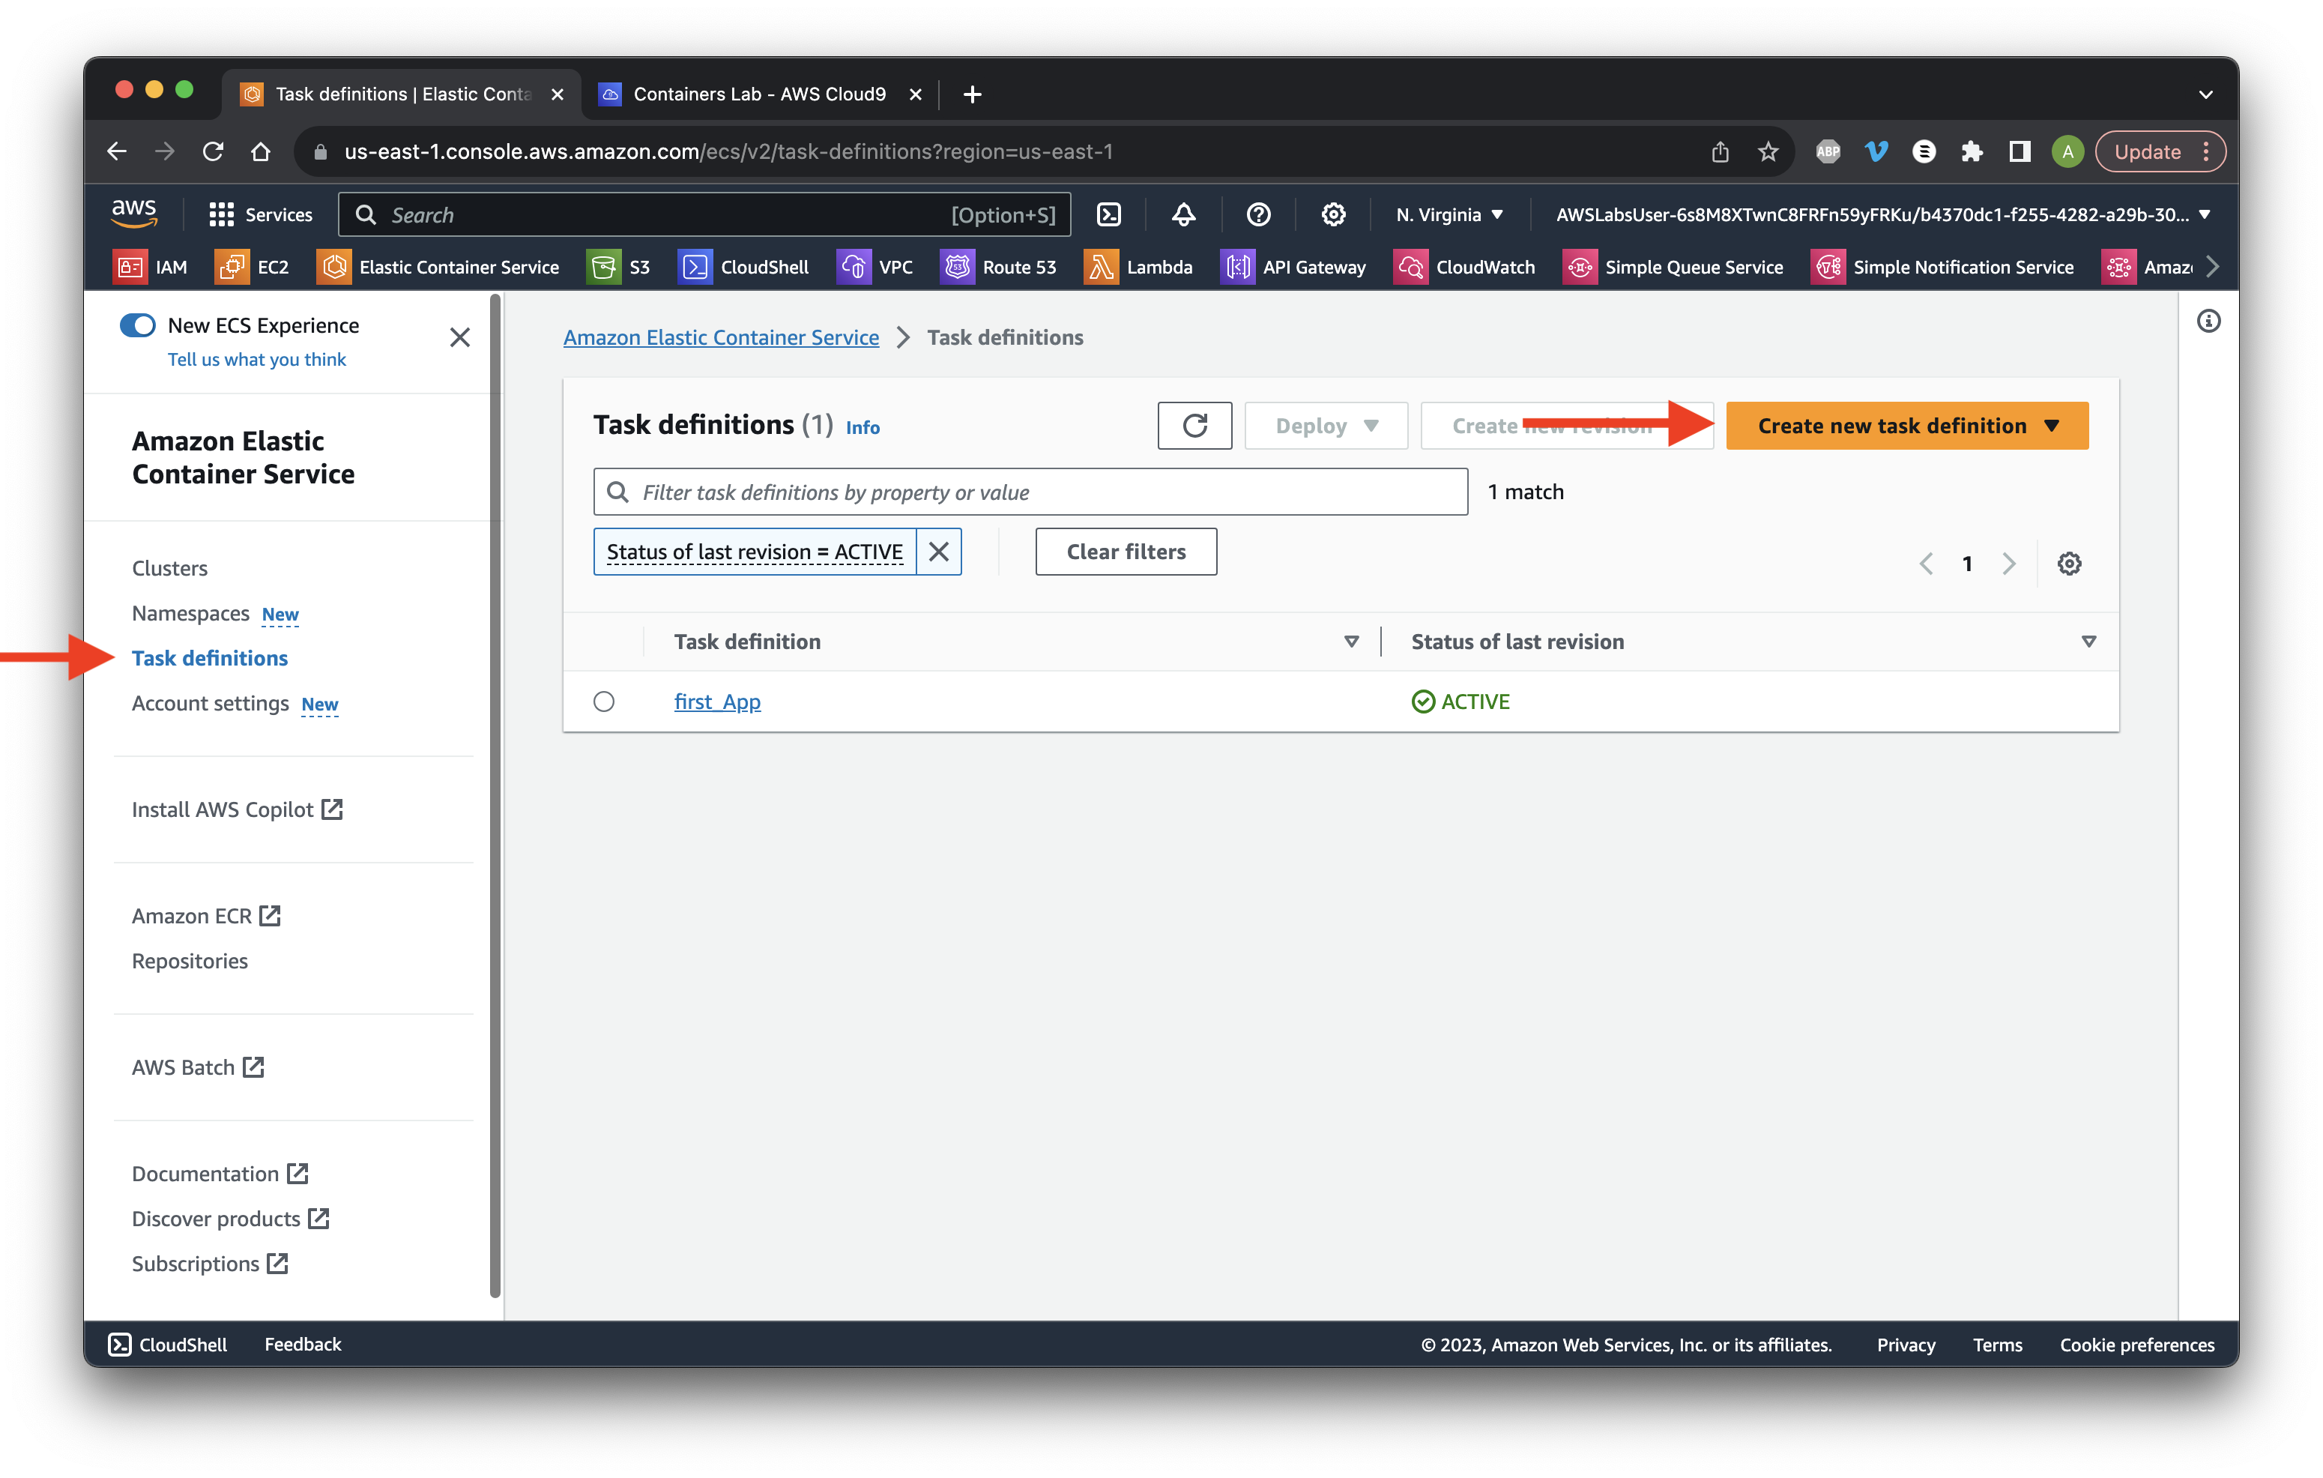
Task: Open a new browser tab
Action: 971,94
